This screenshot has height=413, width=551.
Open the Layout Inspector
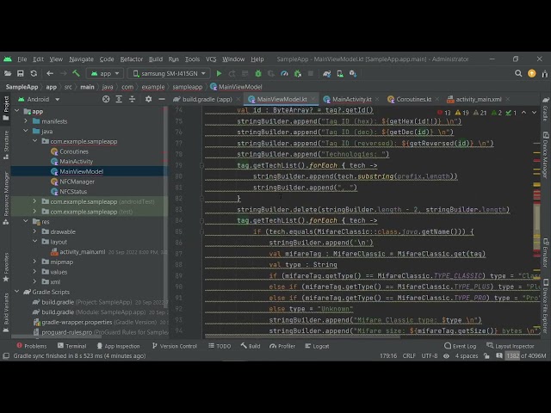click(x=511, y=346)
